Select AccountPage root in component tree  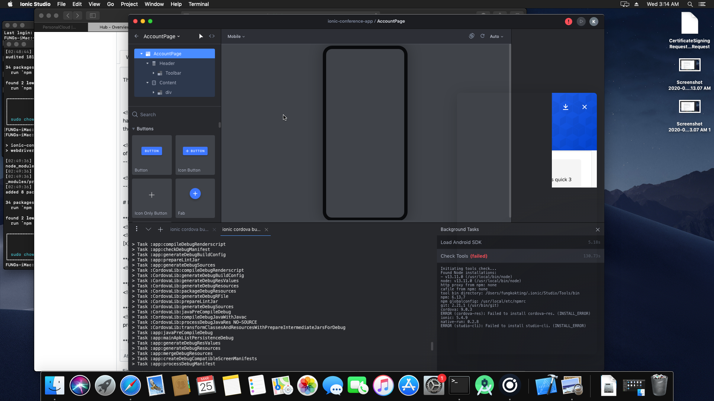[x=174, y=54]
